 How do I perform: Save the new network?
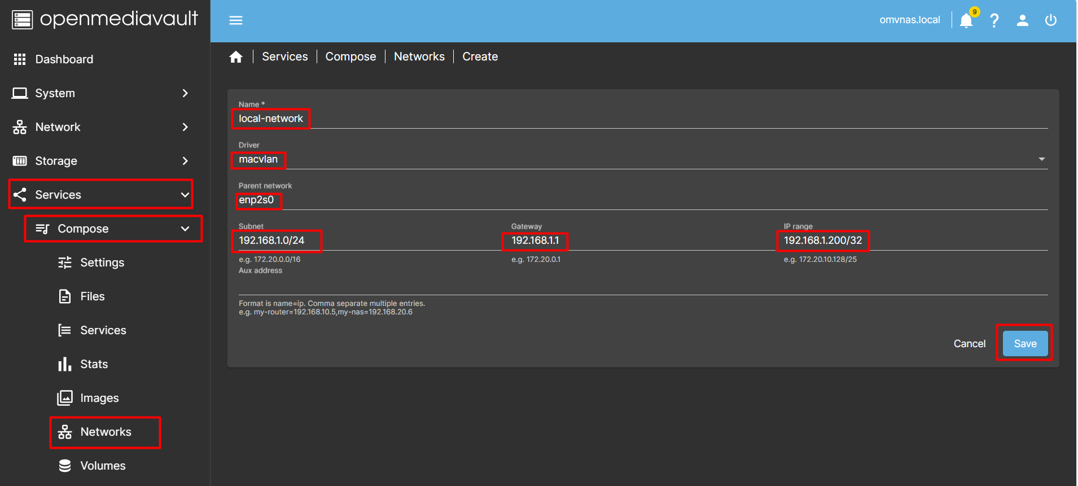[x=1025, y=344]
